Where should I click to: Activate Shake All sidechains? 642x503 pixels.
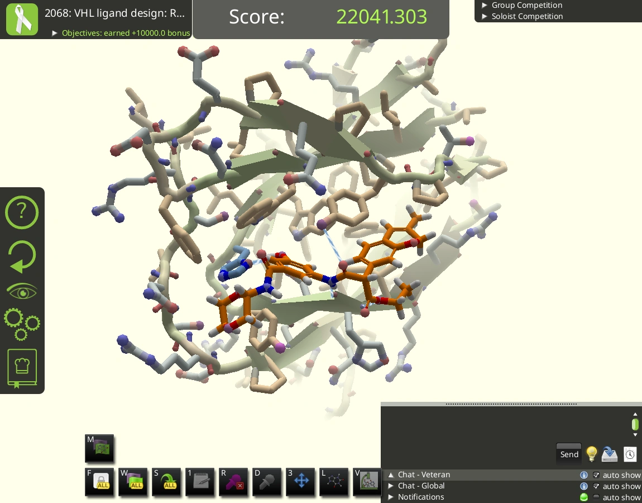[166, 482]
